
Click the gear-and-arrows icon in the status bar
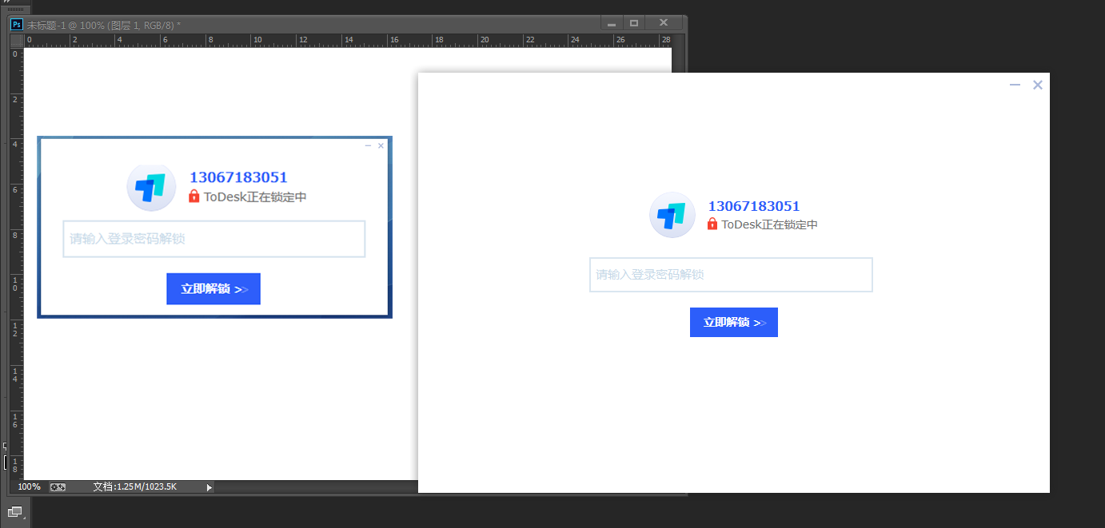(x=58, y=486)
